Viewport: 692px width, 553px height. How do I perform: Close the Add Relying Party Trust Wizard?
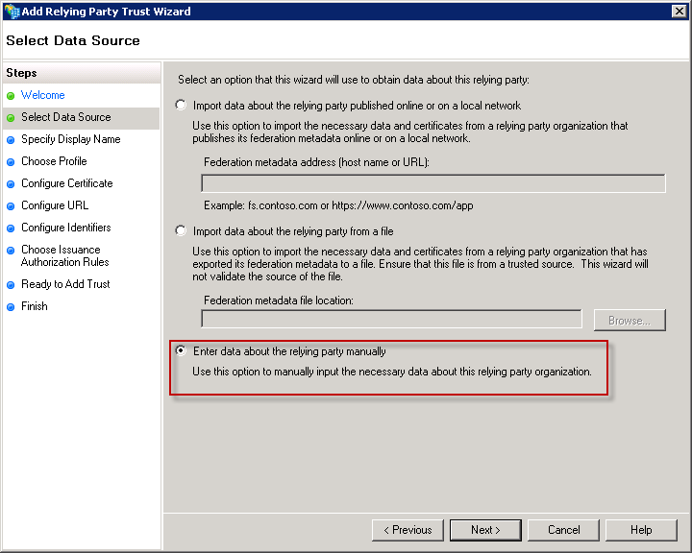click(x=679, y=11)
